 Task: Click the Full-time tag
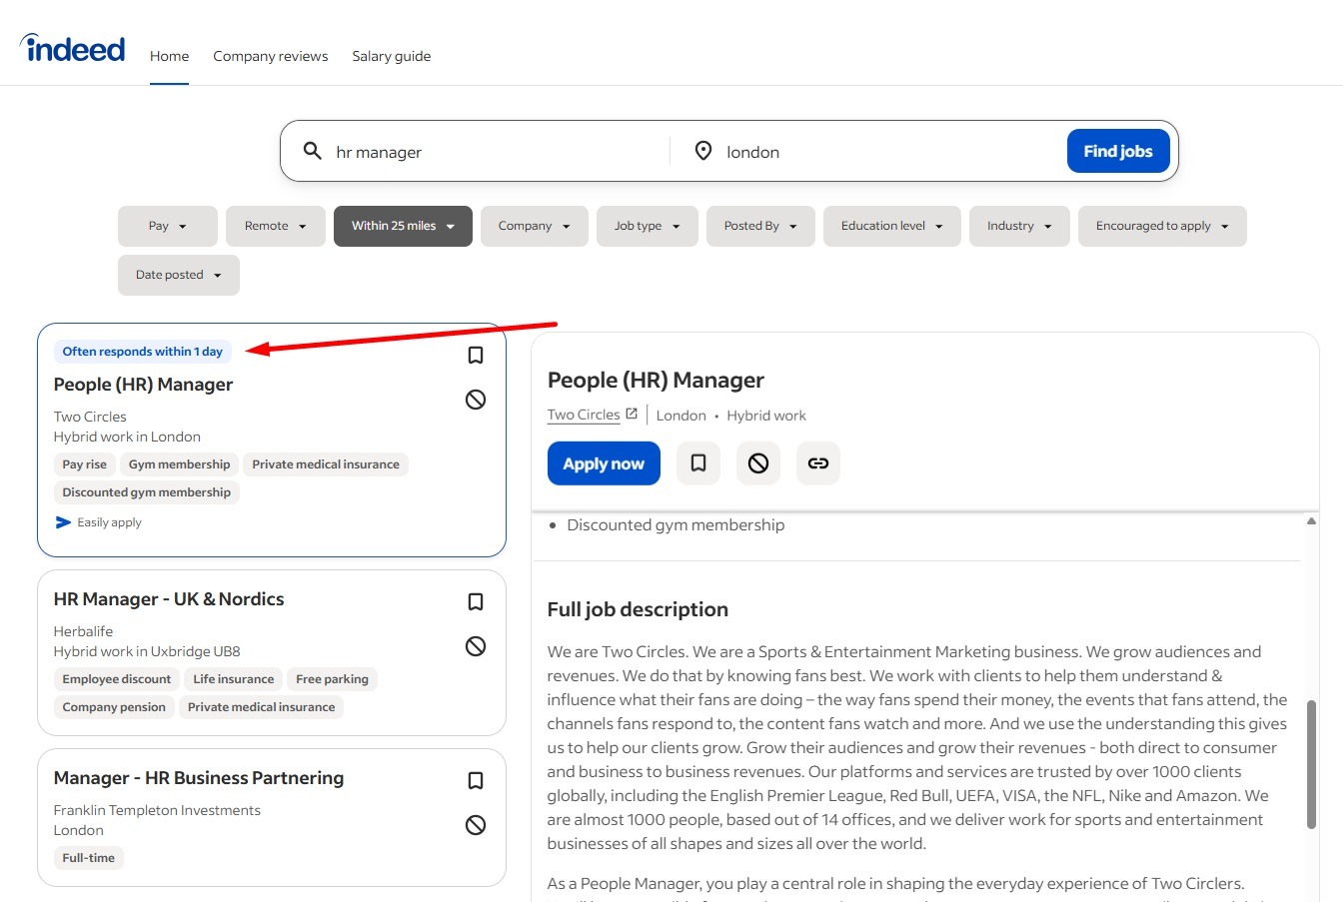coord(88,858)
